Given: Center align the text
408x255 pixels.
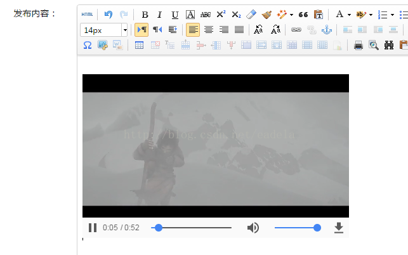Looking at the screenshot, I should pyautogui.click(x=208, y=30).
